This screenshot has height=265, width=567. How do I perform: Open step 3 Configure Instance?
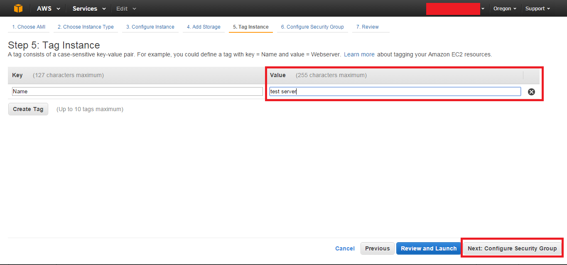[150, 27]
